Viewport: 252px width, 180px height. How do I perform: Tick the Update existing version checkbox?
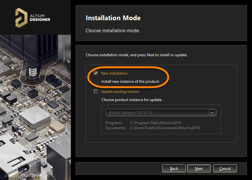96,92
